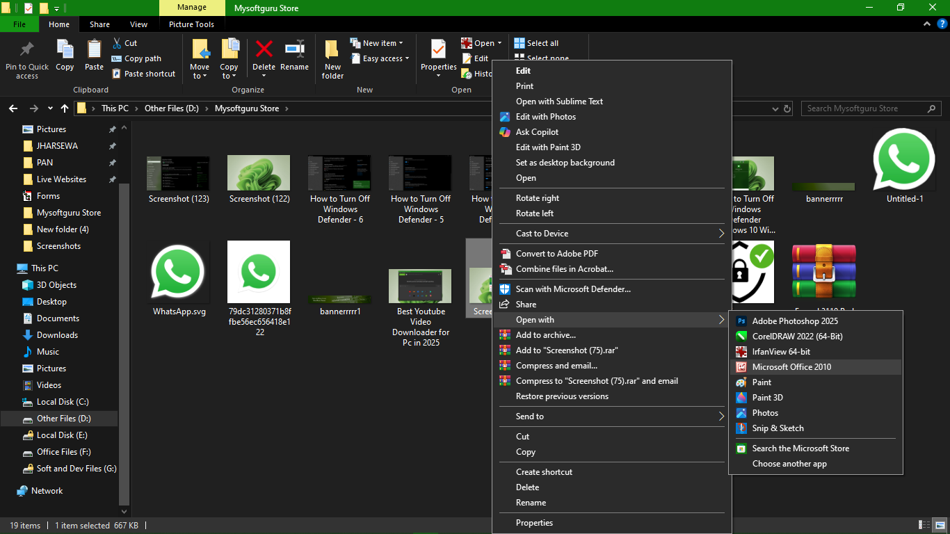Select 3D Objects in navigation pane
The image size is (950, 534).
pyautogui.click(x=56, y=285)
